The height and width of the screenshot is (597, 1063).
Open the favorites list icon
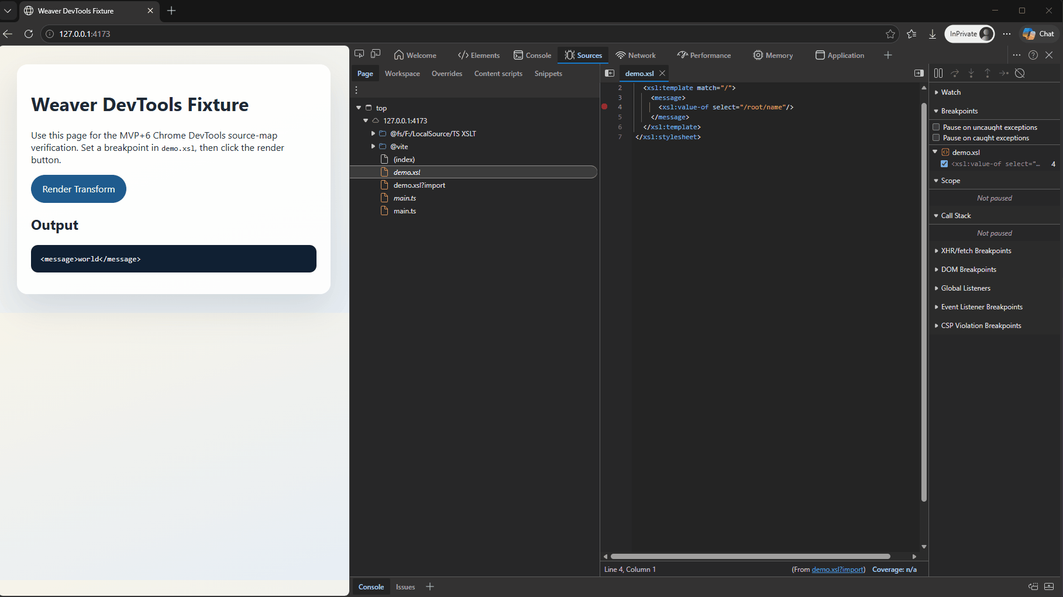(911, 34)
